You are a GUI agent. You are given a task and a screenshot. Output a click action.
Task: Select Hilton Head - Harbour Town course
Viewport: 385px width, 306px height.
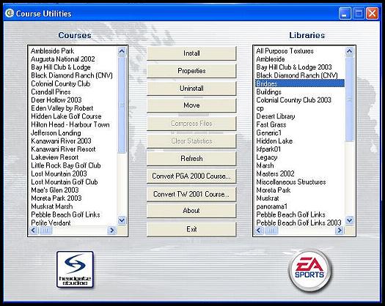pyautogui.click(x=70, y=124)
